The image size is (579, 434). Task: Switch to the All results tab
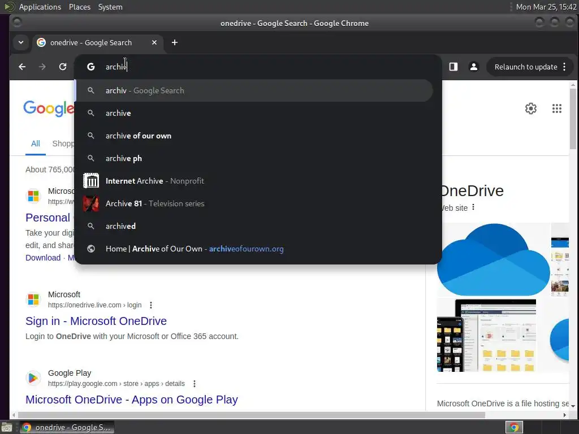(36, 144)
